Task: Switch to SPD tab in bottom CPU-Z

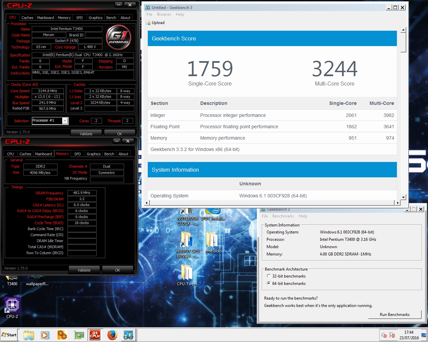Action: (x=78, y=154)
